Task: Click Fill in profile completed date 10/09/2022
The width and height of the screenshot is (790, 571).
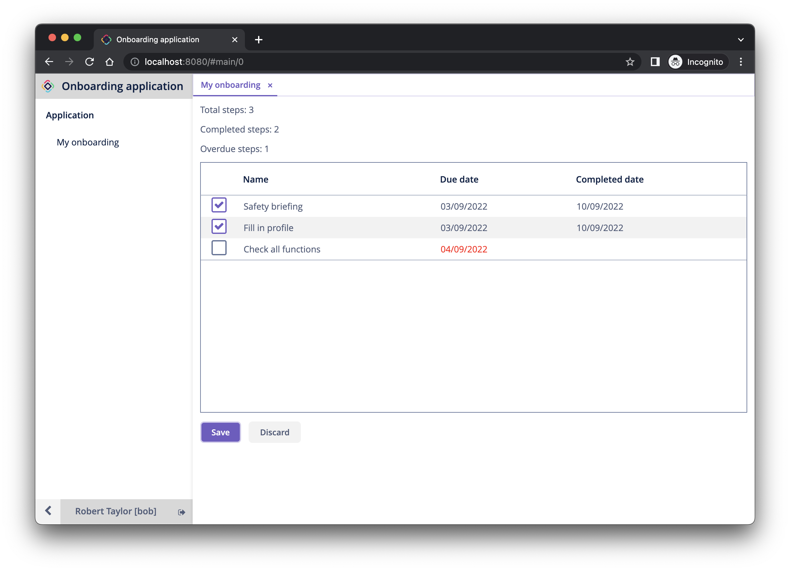Action: click(600, 228)
